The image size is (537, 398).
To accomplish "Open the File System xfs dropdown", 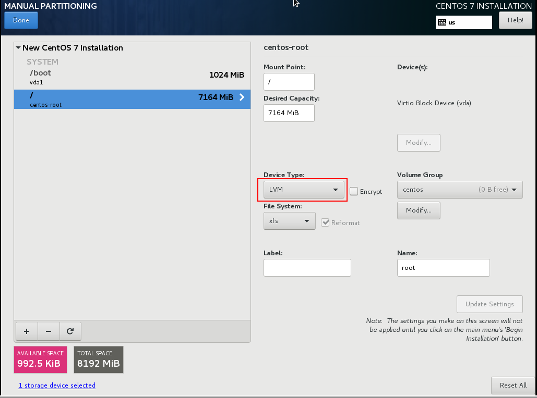I will [x=290, y=221].
